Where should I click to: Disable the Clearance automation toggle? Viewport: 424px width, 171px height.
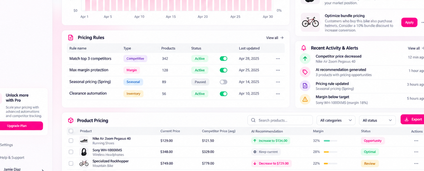click(223, 94)
